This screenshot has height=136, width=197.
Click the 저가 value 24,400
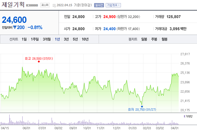tap(109, 29)
